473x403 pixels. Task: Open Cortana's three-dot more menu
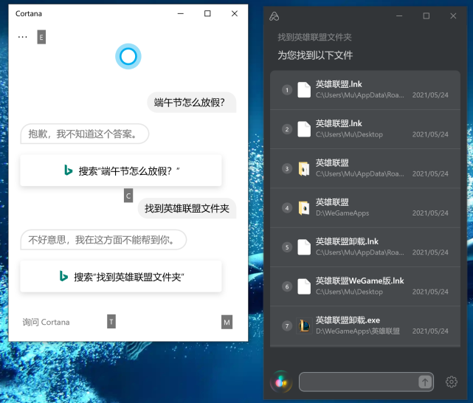click(23, 37)
